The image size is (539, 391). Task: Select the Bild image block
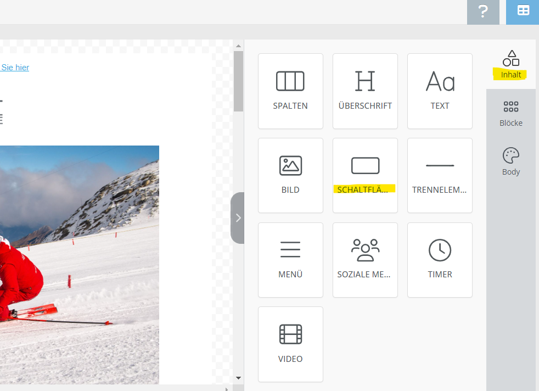tap(290, 175)
